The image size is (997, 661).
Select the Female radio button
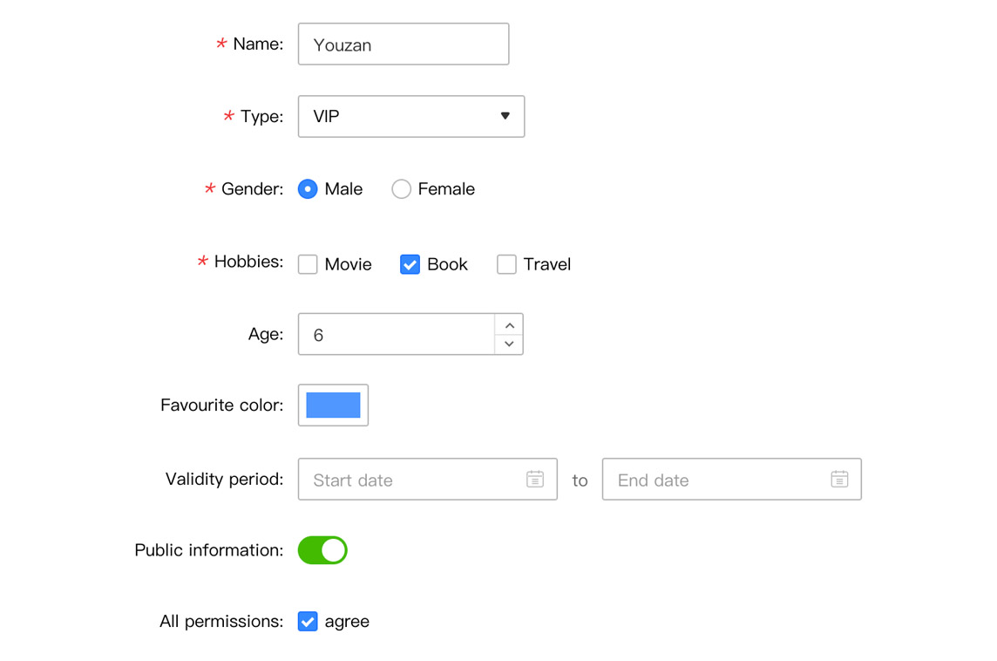pos(401,189)
